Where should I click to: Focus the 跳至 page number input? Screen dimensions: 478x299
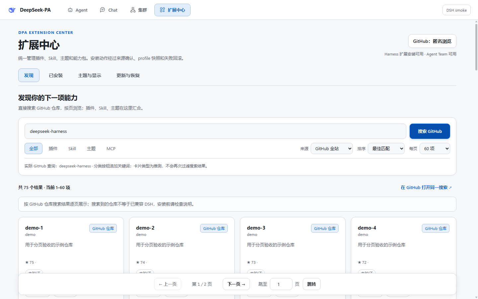tap(281, 284)
